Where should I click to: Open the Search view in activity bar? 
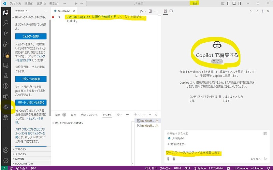coord(5,23)
